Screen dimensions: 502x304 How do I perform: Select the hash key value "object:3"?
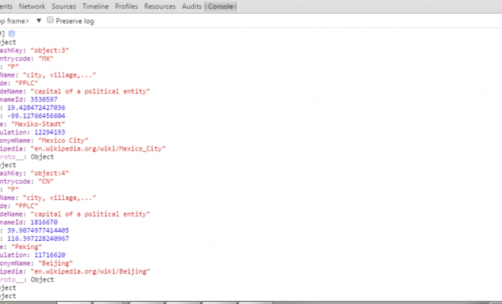49,50
